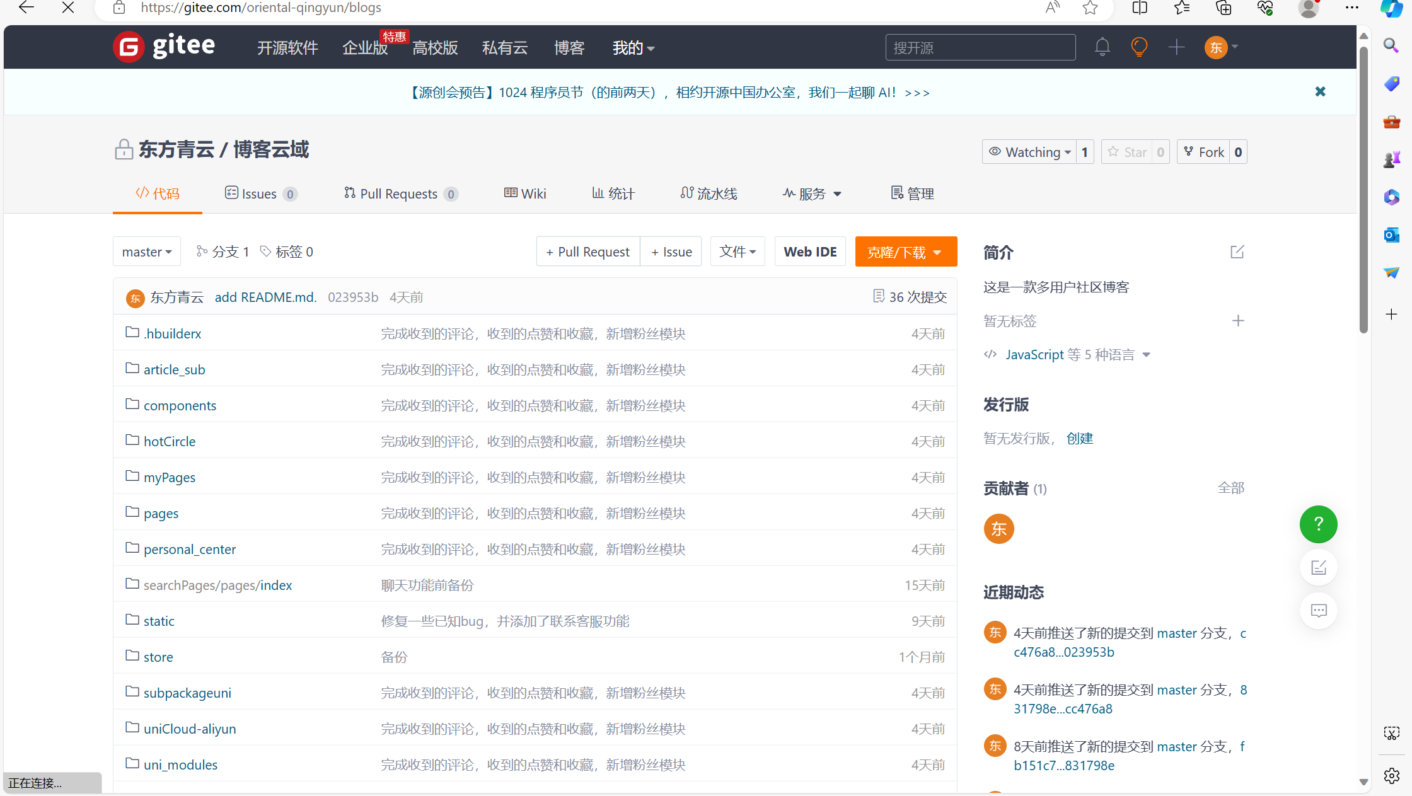Open the 统计 tab
Screen dimensions: 1412x796
point(613,193)
